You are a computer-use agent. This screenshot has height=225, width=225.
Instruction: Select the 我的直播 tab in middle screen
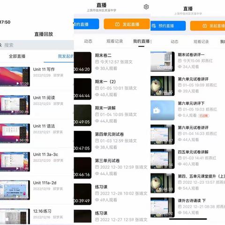(141, 41)
